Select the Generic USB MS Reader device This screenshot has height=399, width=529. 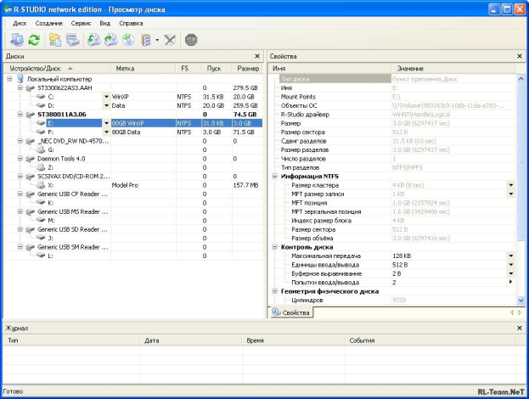(73, 211)
